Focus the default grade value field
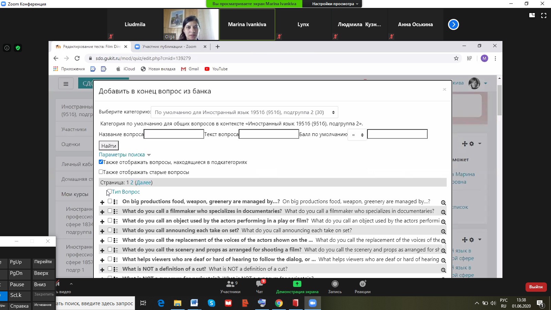This screenshot has height=310, width=551. (x=397, y=134)
